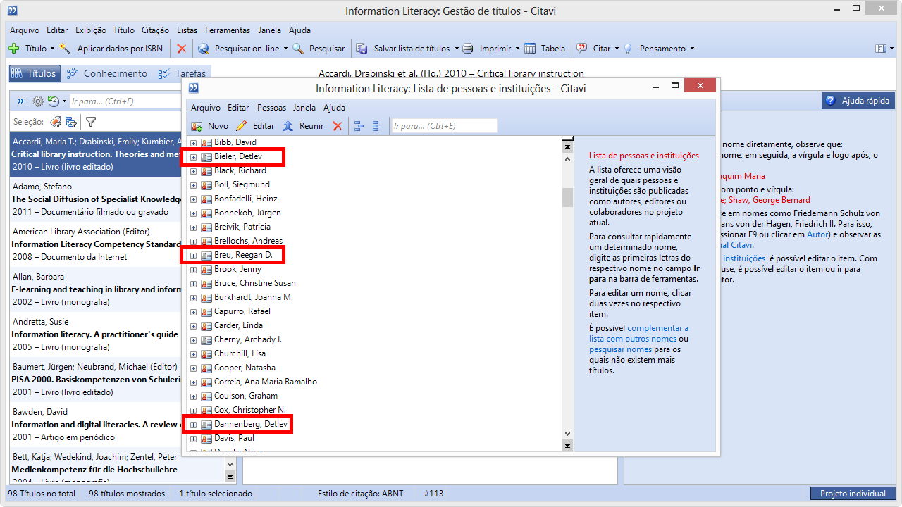The height and width of the screenshot is (507, 902).
Task: Click the gear settings icon in titles panel
Action: 38,101
